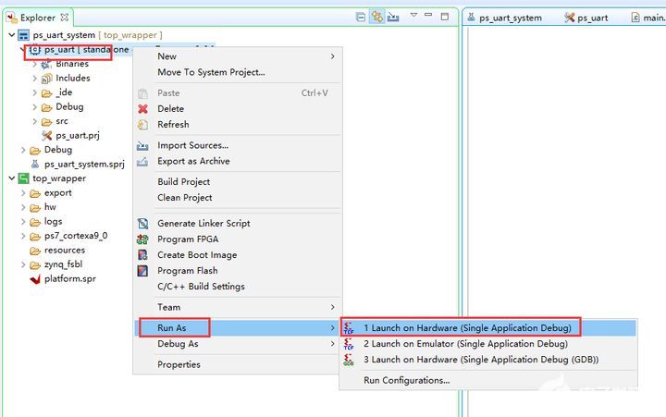The image size is (666, 417).
Task: Collapse the top_wrapper platform node
Action: point(12,178)
